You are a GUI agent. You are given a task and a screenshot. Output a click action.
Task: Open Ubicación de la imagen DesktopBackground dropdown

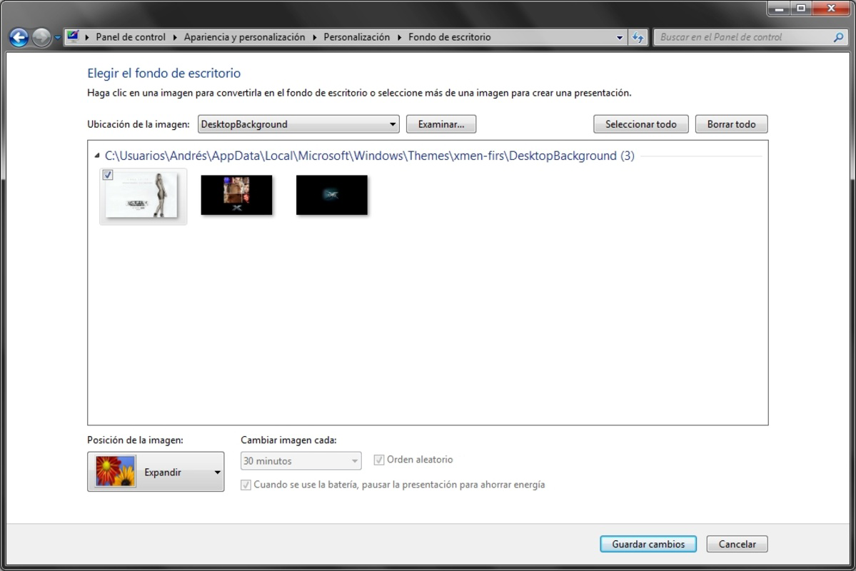(298, 124)
